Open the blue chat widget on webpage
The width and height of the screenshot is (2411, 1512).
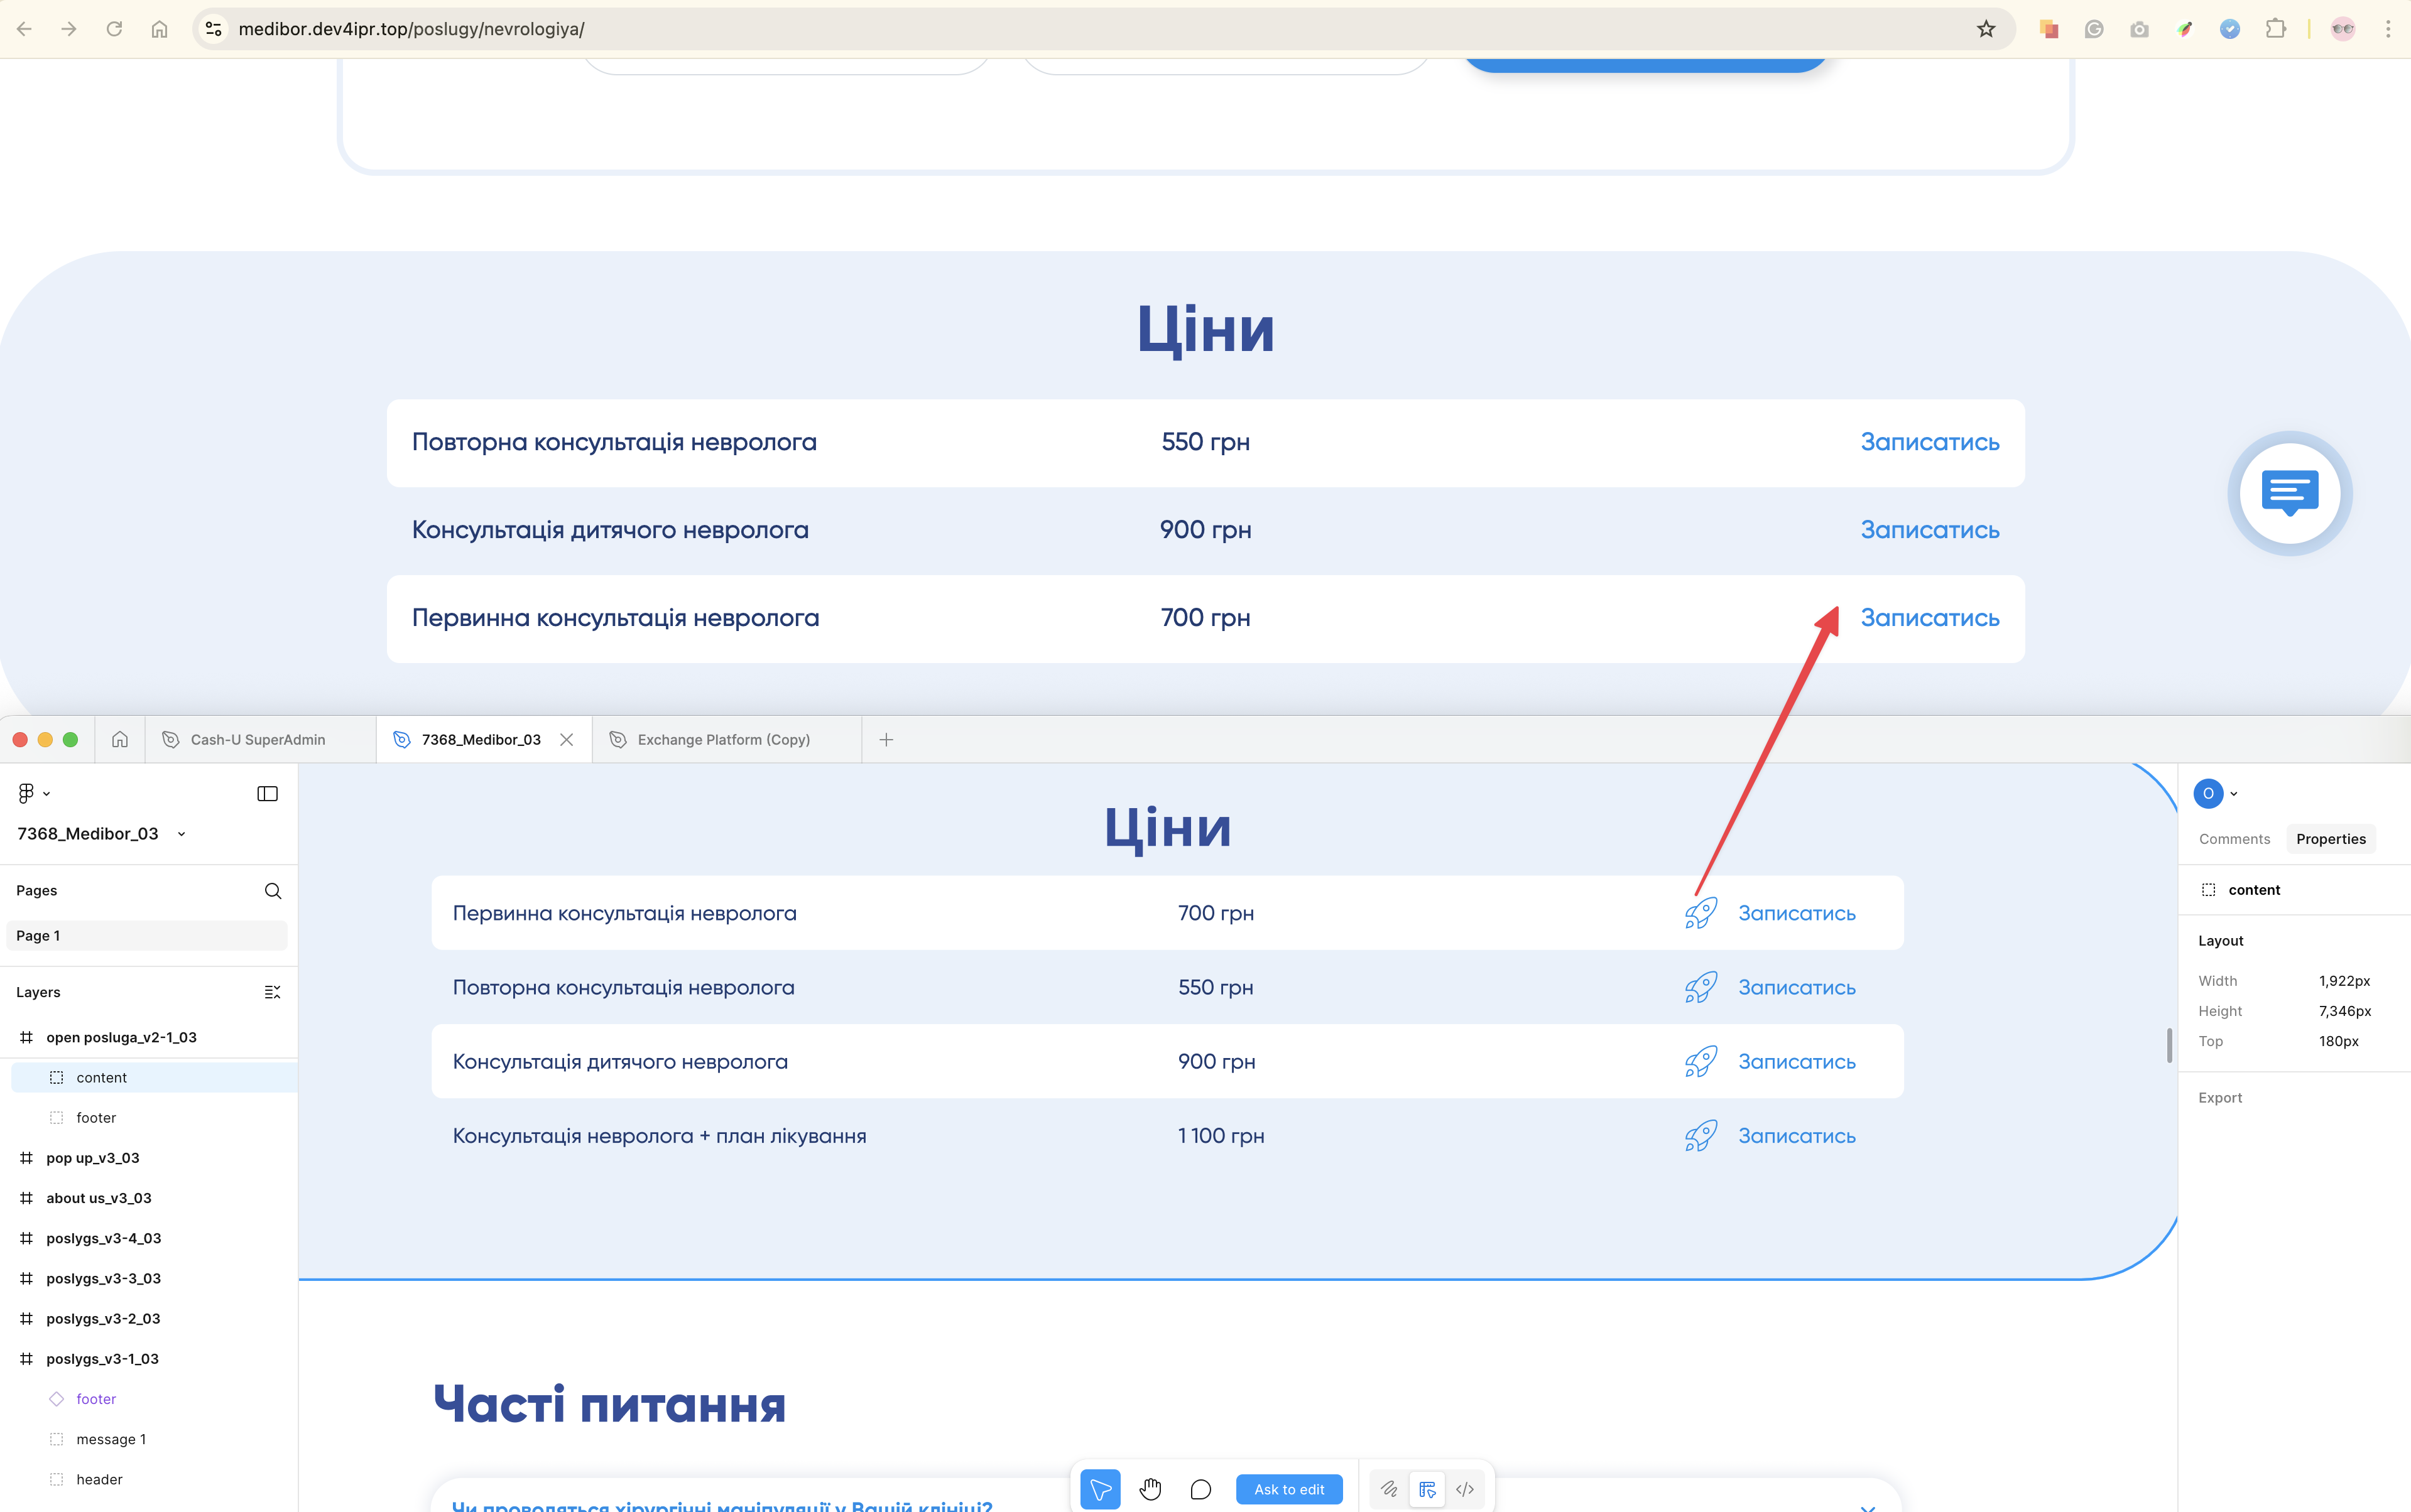pyautogui.click(x=2289, y=493)
